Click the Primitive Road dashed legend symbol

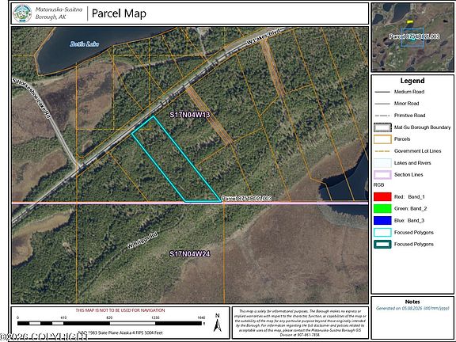coord(382,116)
